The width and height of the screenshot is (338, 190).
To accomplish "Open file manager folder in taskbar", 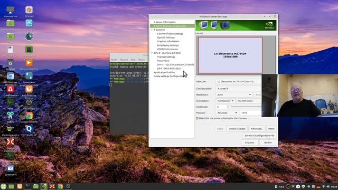I will coord(36,186).
